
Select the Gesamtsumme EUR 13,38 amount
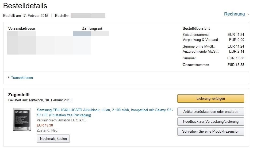coord(236,65)
